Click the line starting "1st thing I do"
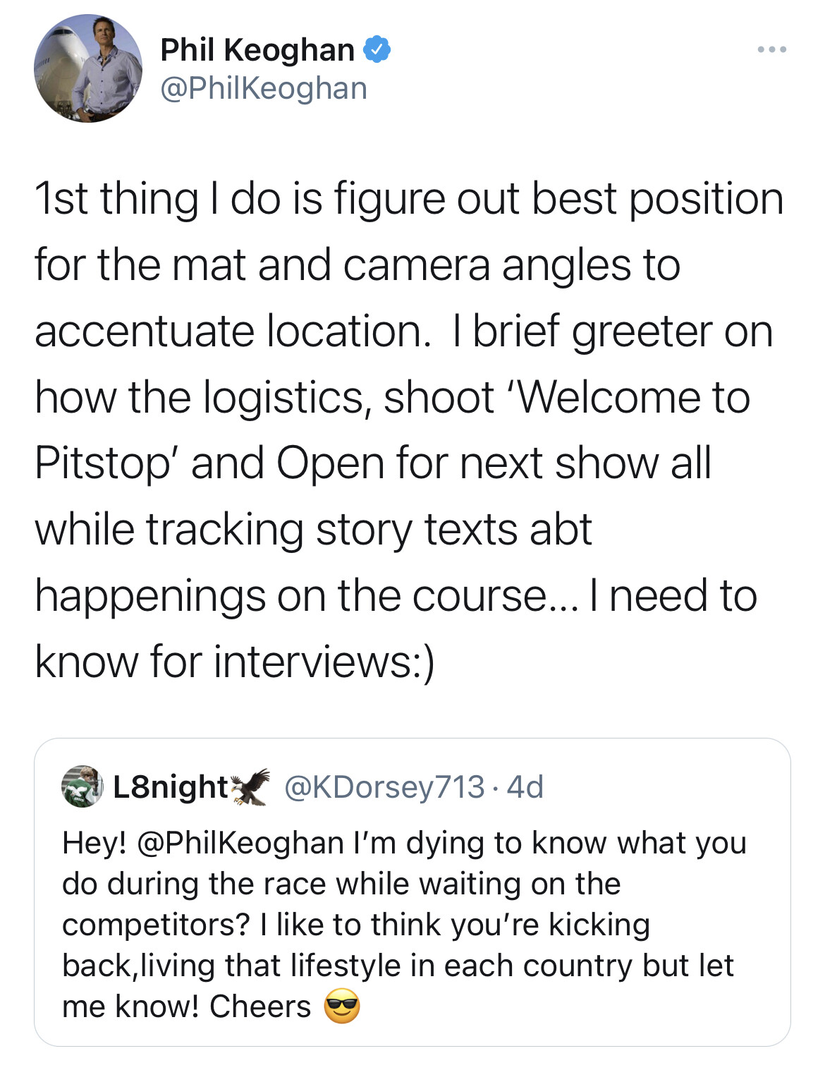Image resolution: width=825 pixels, height=1070 pixels. 409,199
